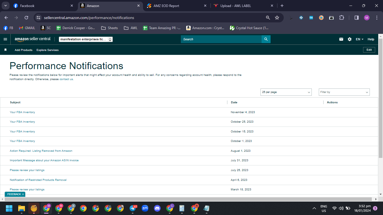Click the Seller Central search field
The image size is (383, 215).
[221, 39]
